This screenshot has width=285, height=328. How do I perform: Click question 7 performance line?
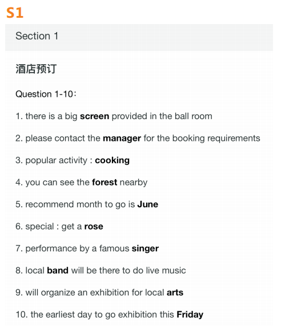pos(87,248)
